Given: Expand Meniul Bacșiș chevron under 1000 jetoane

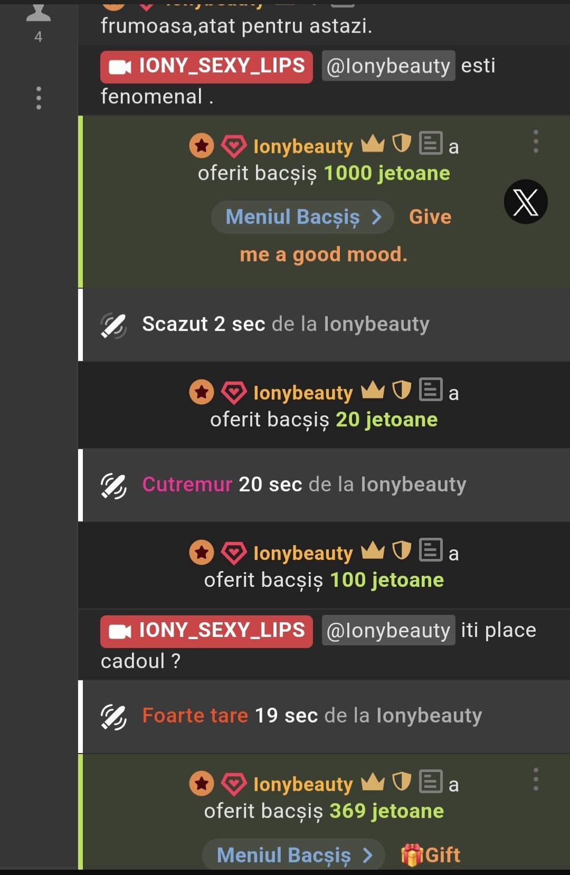Looking at the screenshot, I should point(377,217).
